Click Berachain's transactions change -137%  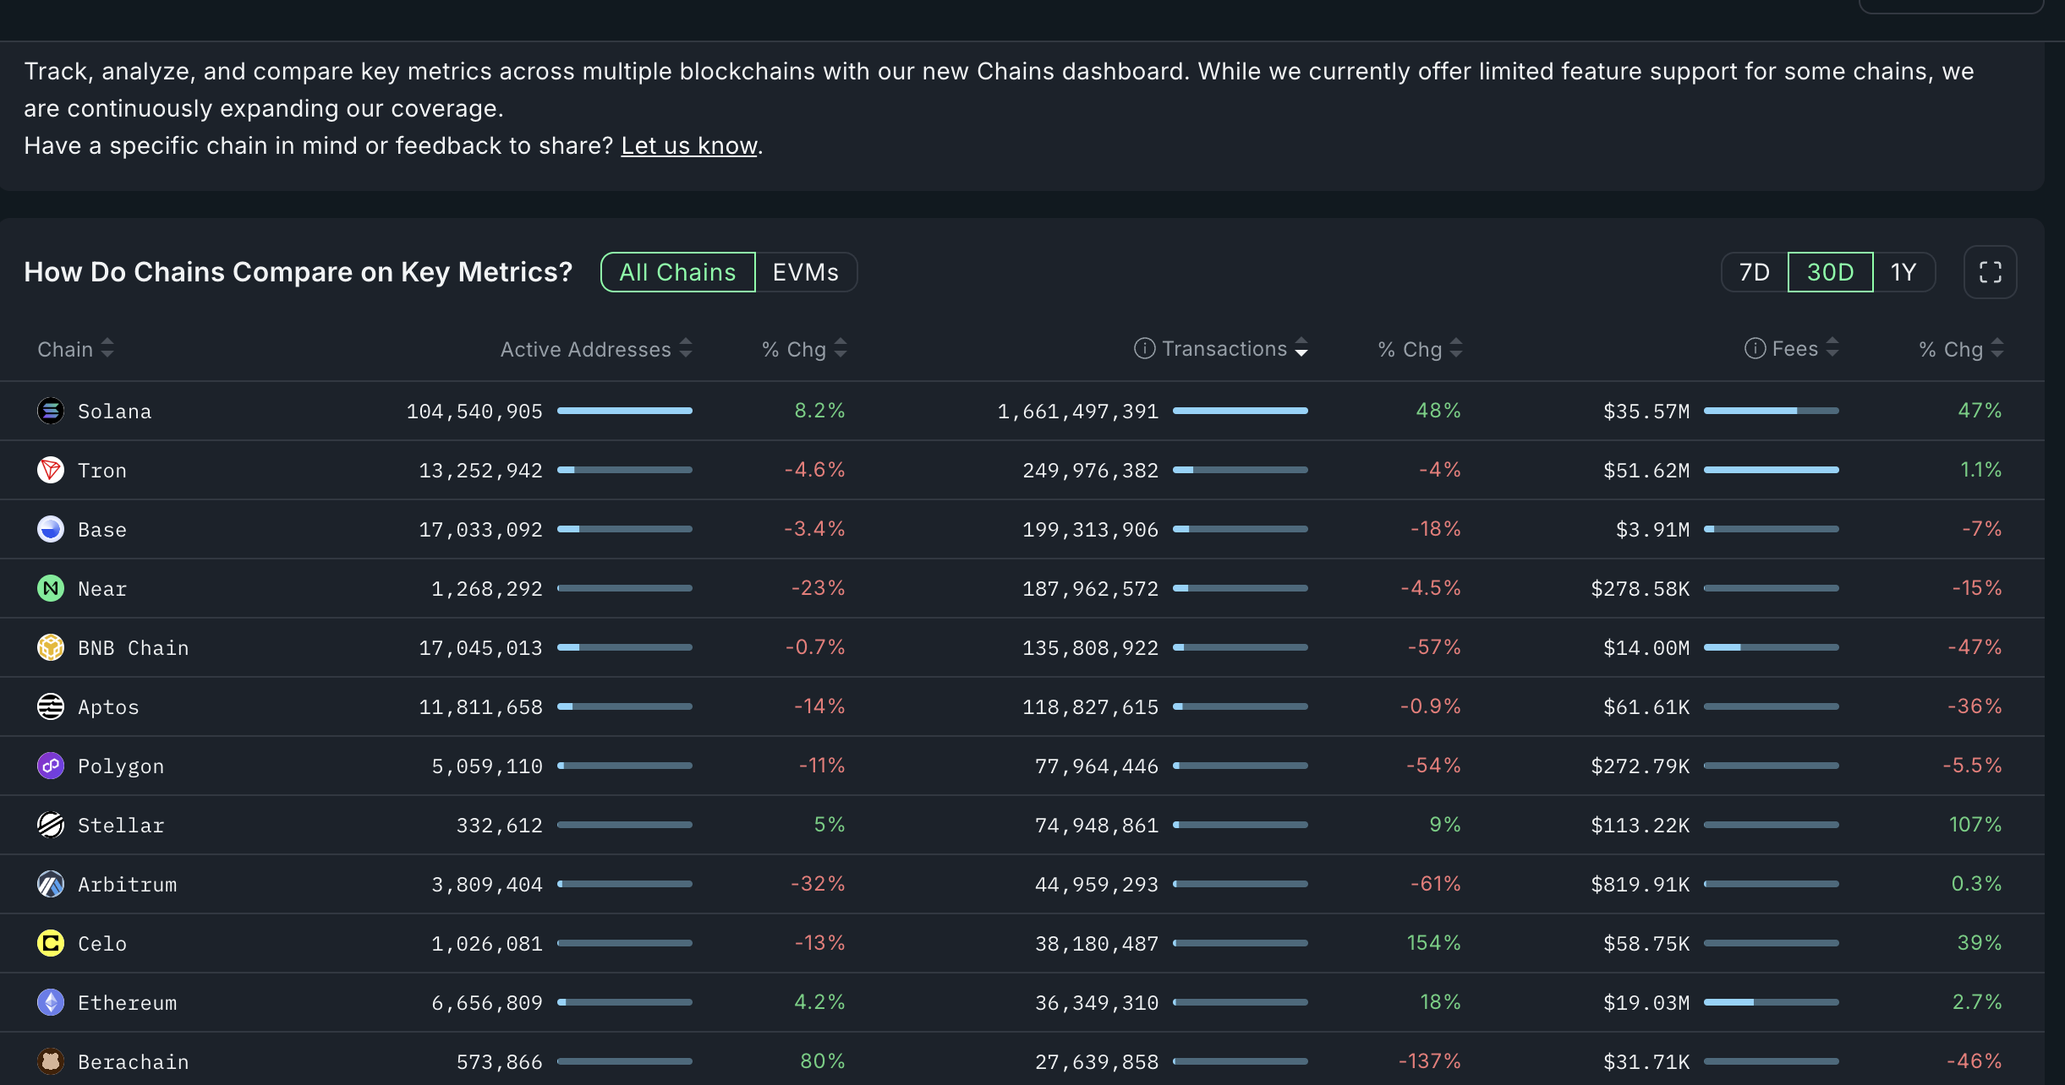point(1430,1061)
